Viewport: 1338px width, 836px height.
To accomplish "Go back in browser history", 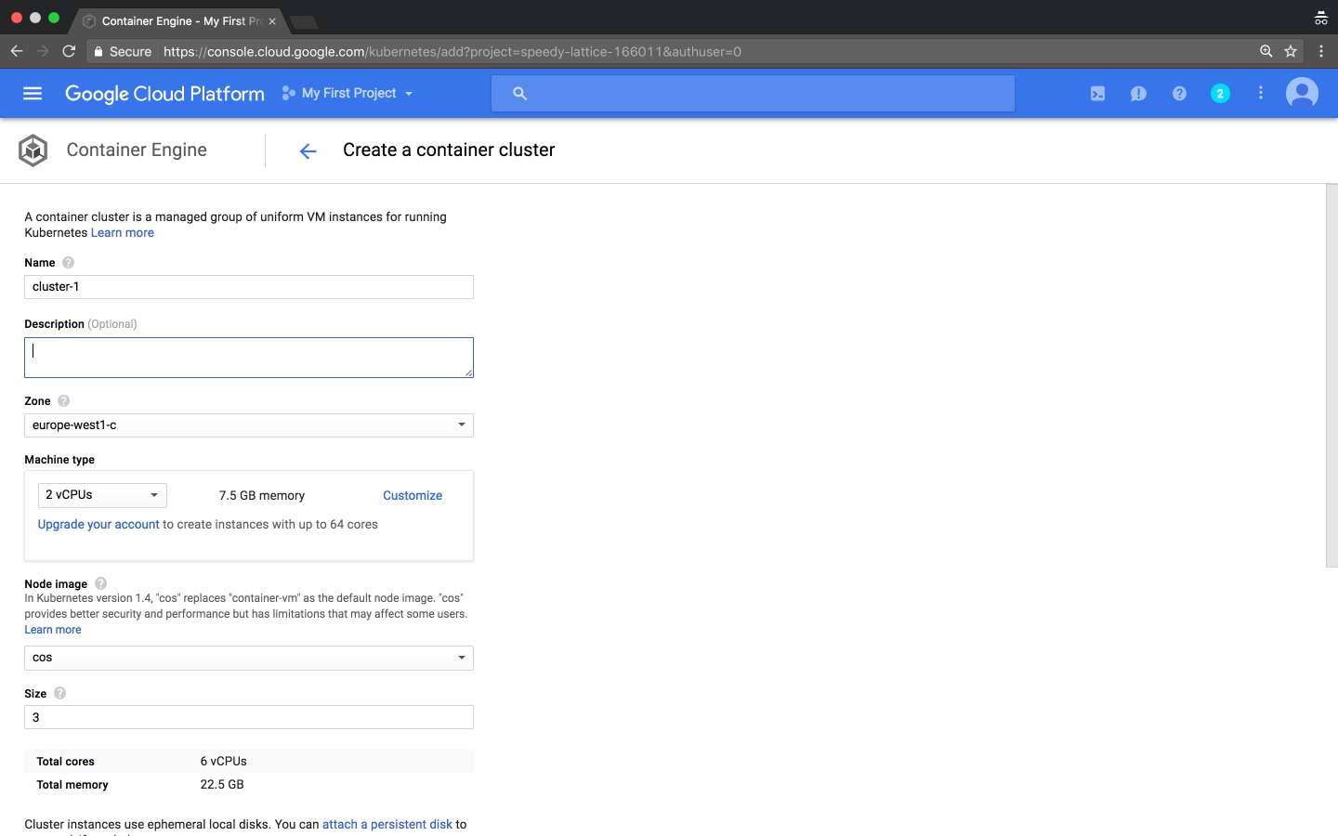I will [x=17, y=51].
